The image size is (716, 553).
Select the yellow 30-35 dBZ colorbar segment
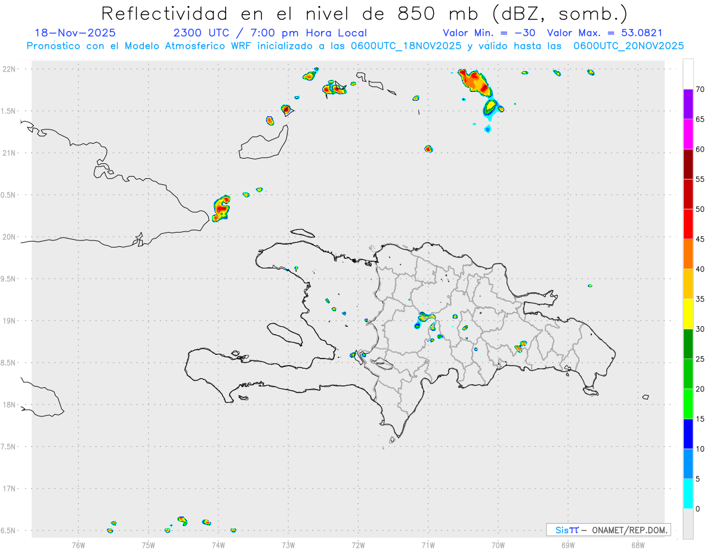click(x=688, y=314)
